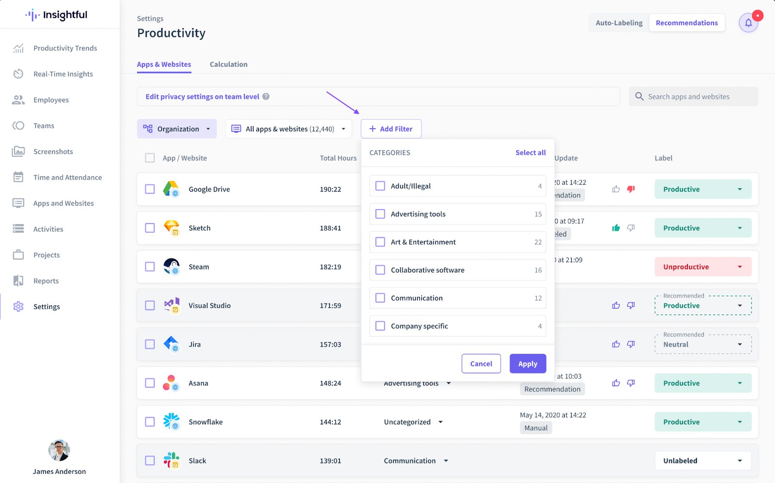Viewport: 775px width, 483px height.
Task: Click the Insightful logo
Action: pyautogui.click(x=57, y=15)
